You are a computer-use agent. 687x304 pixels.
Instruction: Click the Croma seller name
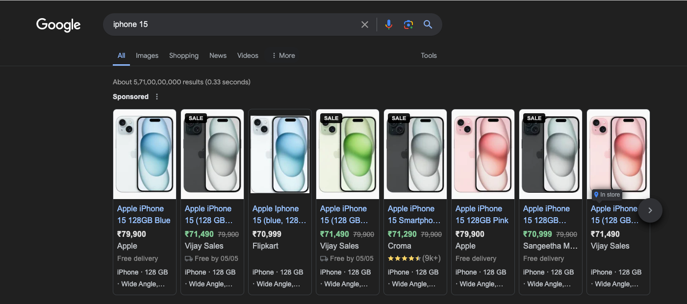(x=400, y=246)
